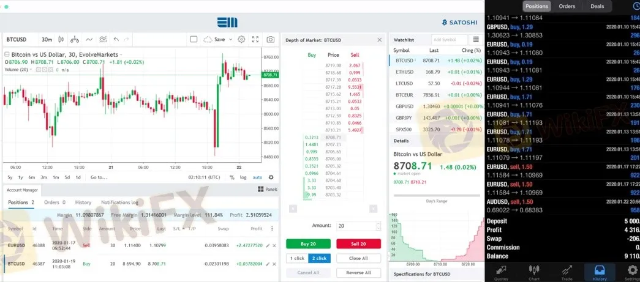Open the indicator templates icon

pos(103,40)
